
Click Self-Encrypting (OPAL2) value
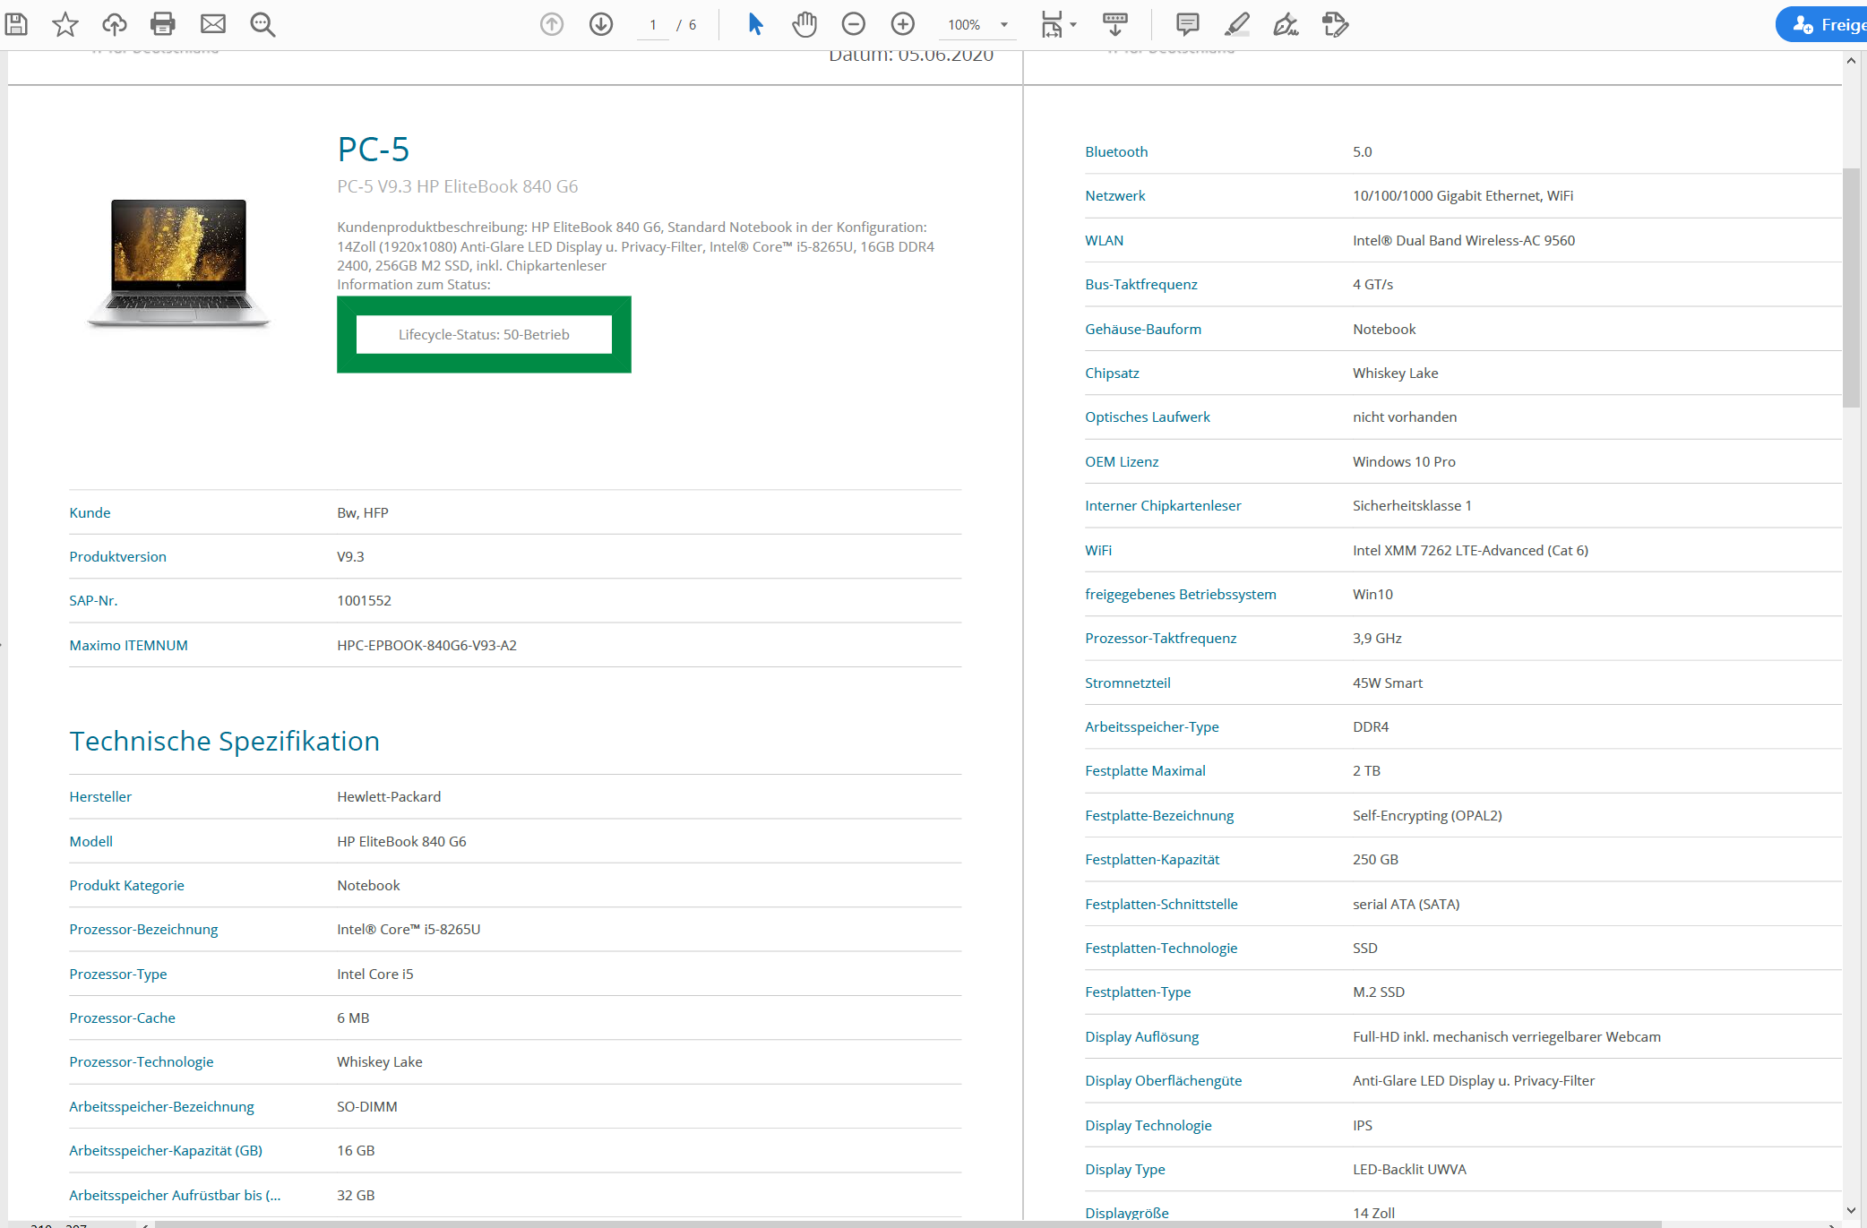pyautogui.click(x=1427, y=815)
